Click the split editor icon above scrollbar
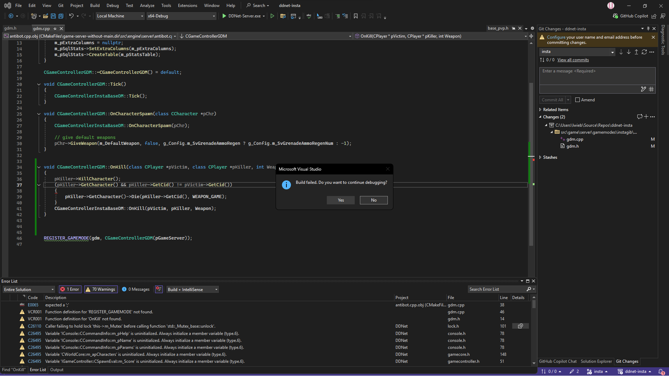The height and width of the screenshot is (376, 669). coord(531,36)
